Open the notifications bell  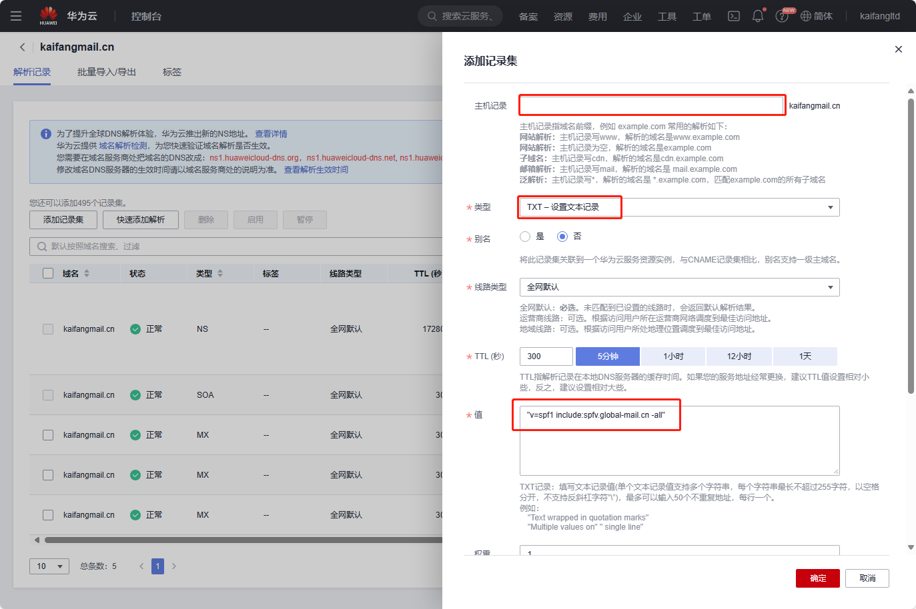pyautogui.click(x=758, y=16)
